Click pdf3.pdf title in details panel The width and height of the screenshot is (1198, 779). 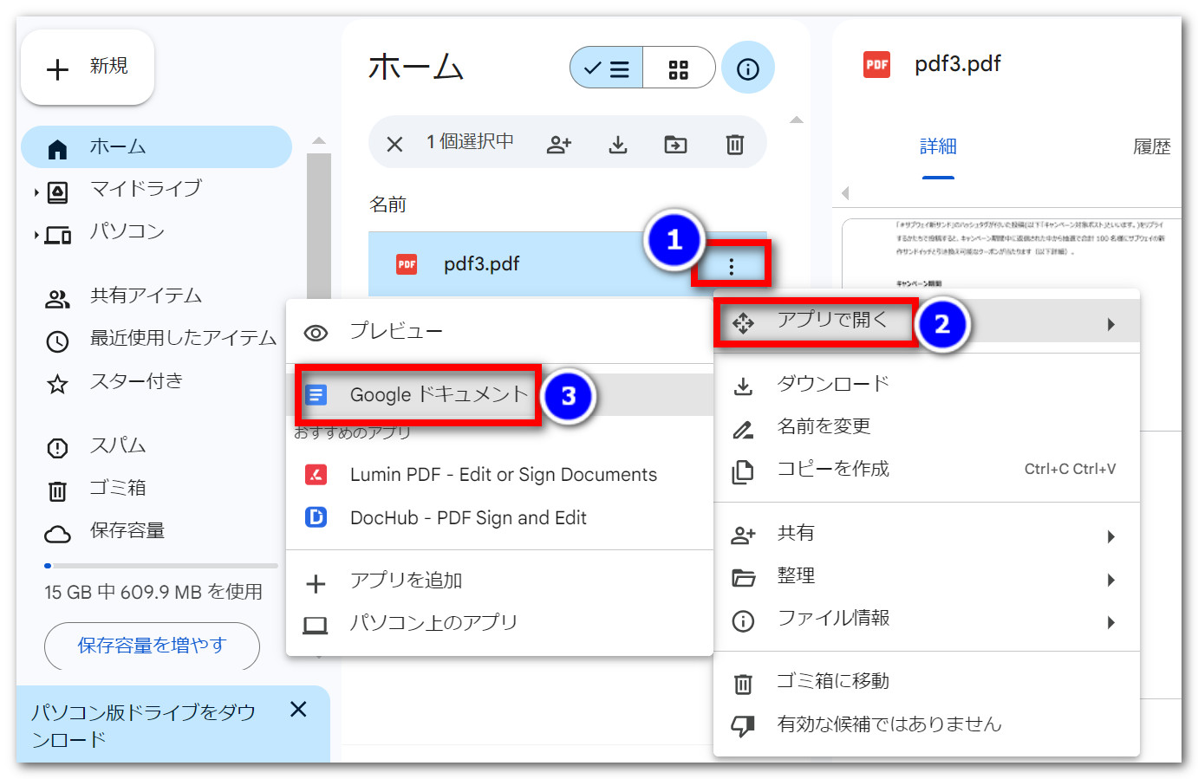958,64
